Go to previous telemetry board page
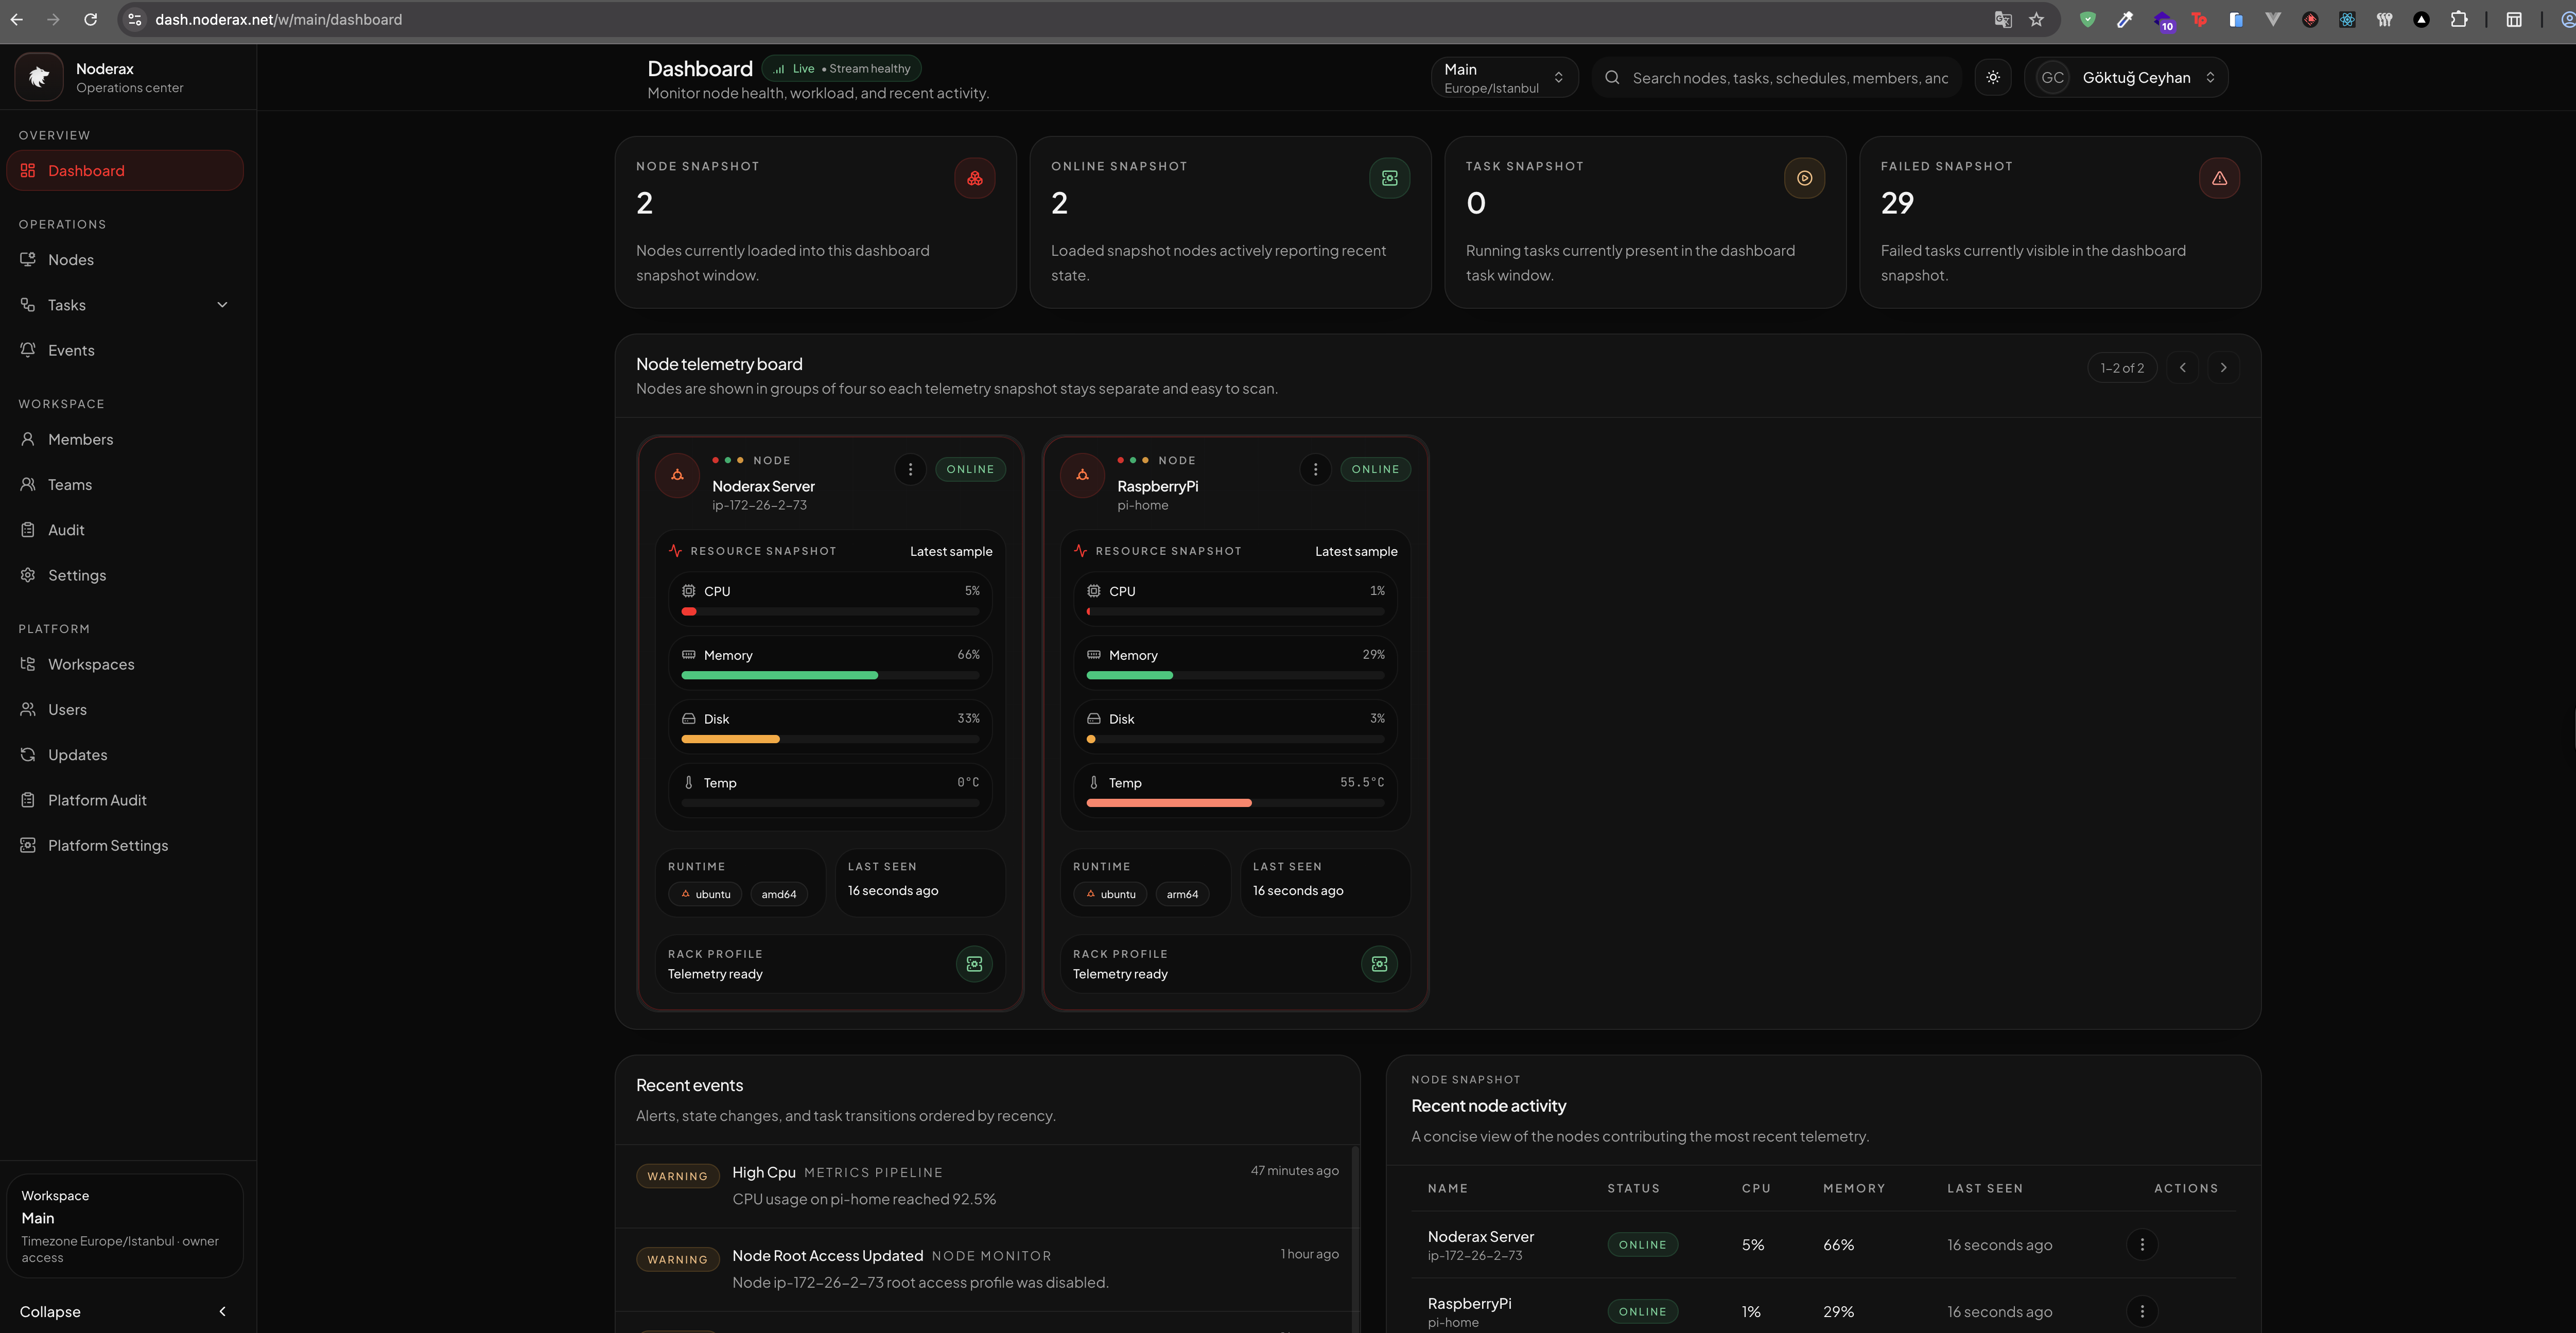 [2183, 368]
